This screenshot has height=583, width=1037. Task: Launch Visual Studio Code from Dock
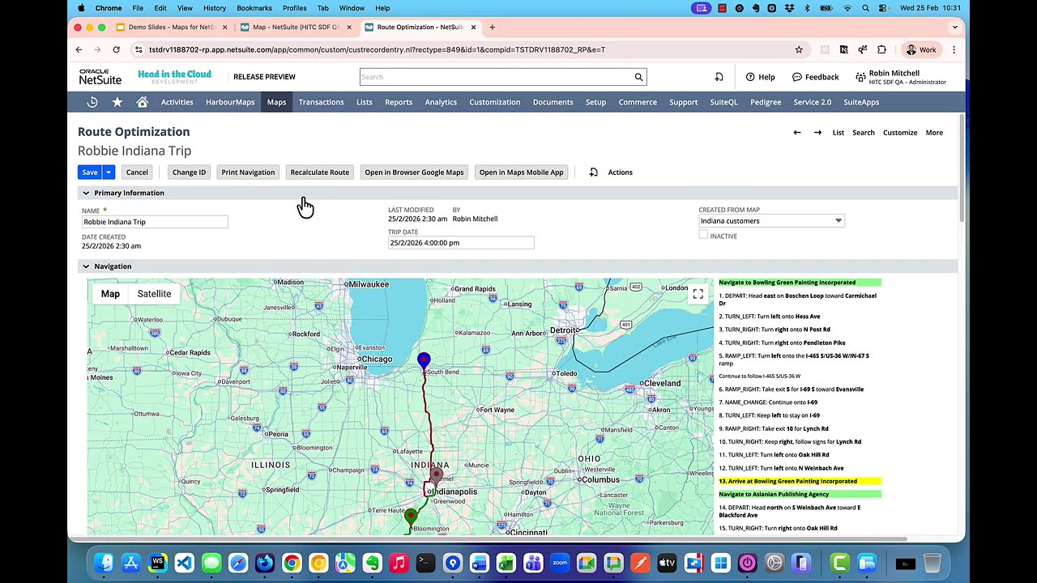click(184, 563)
